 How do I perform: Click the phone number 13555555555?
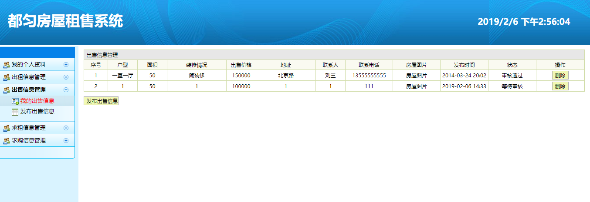(x=369, y=76)
